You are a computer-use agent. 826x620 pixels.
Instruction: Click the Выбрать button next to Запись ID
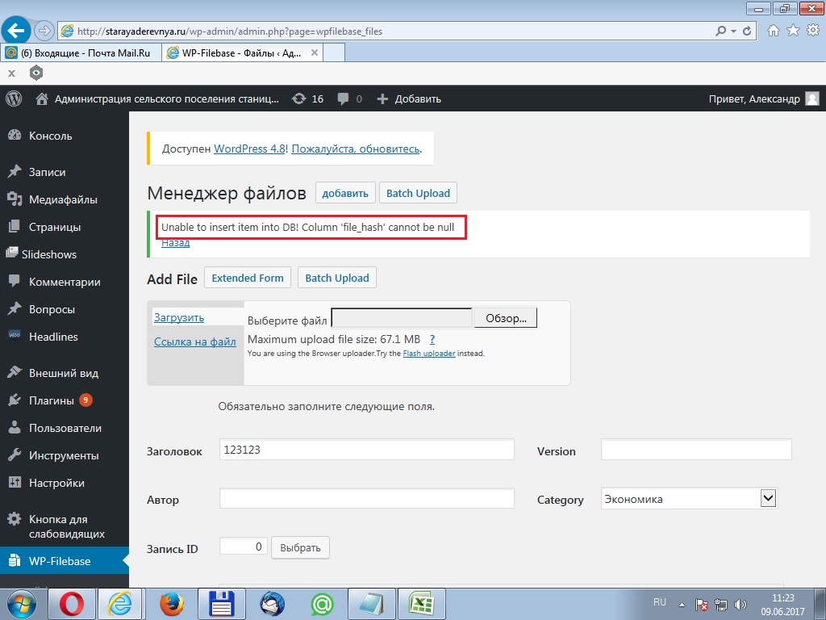(x=300, y=547)
